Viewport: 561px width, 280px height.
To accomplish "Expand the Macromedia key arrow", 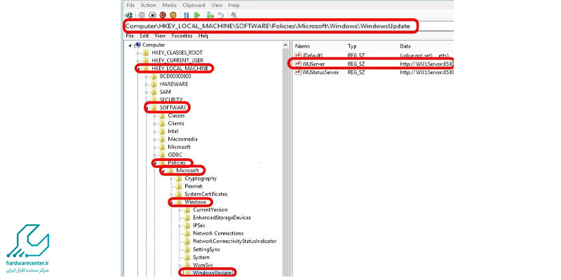I will tap(155, 139).
